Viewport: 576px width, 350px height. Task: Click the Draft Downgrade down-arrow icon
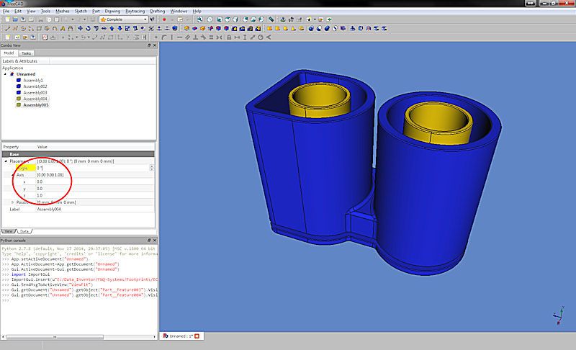point(120,28)
